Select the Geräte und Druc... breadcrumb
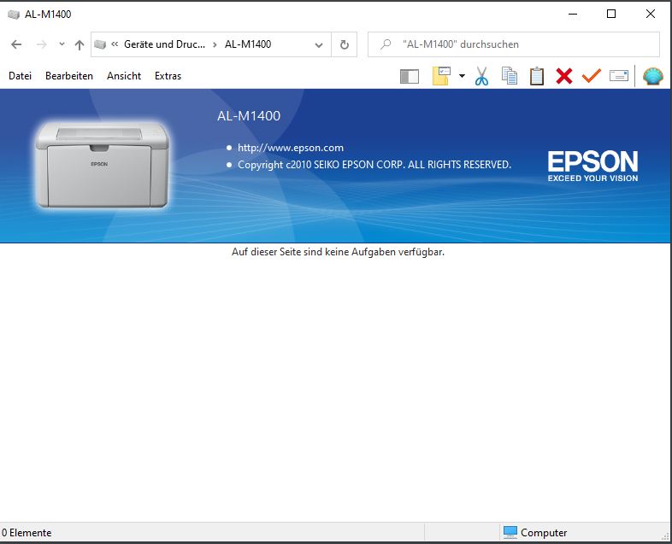 pyautogui.click(x=164, y=44)
